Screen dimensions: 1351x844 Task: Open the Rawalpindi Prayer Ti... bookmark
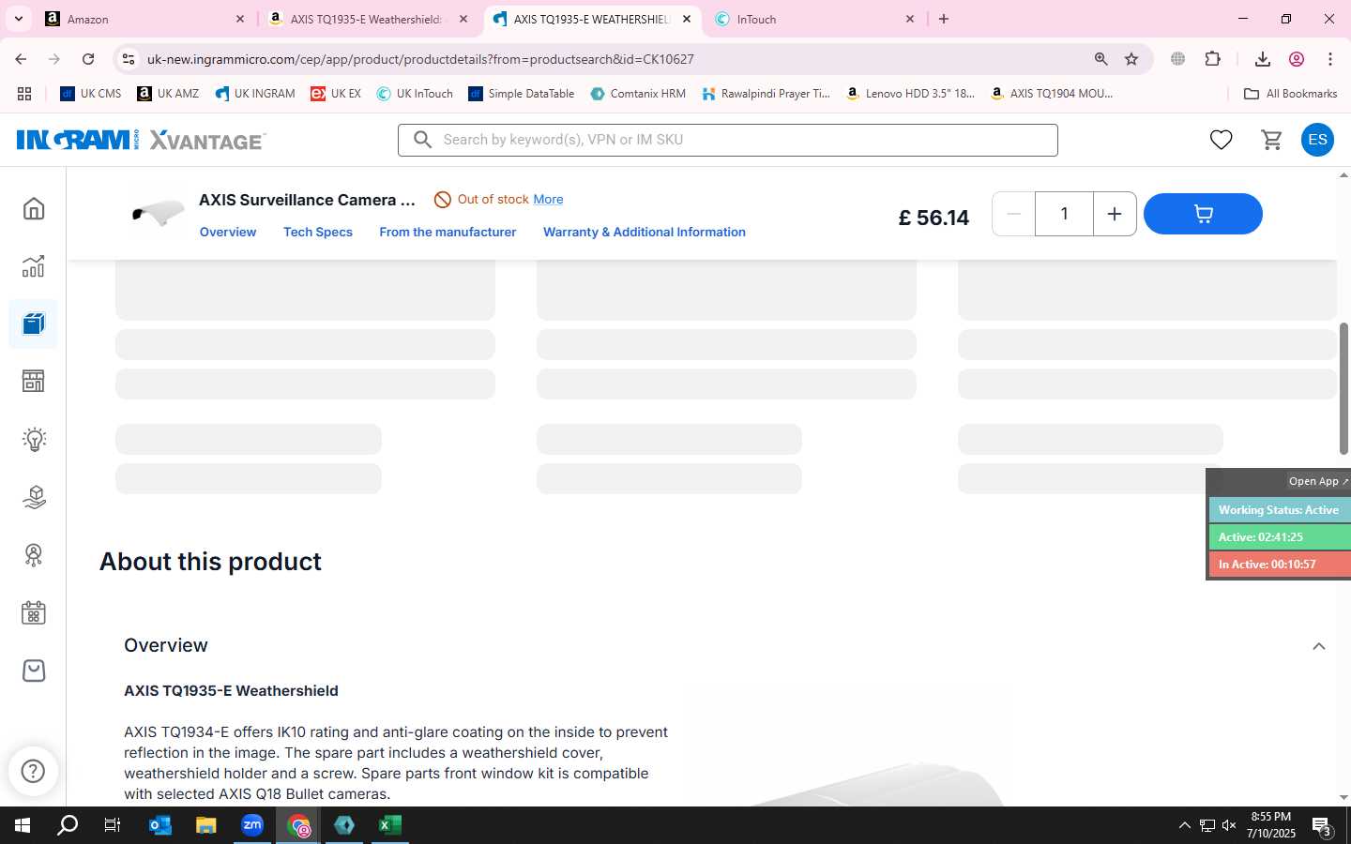[766, 94]
